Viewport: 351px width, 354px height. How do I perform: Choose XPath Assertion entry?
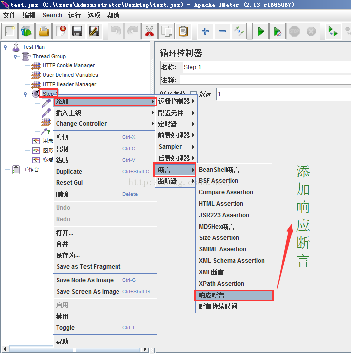[x=234, y=284]
